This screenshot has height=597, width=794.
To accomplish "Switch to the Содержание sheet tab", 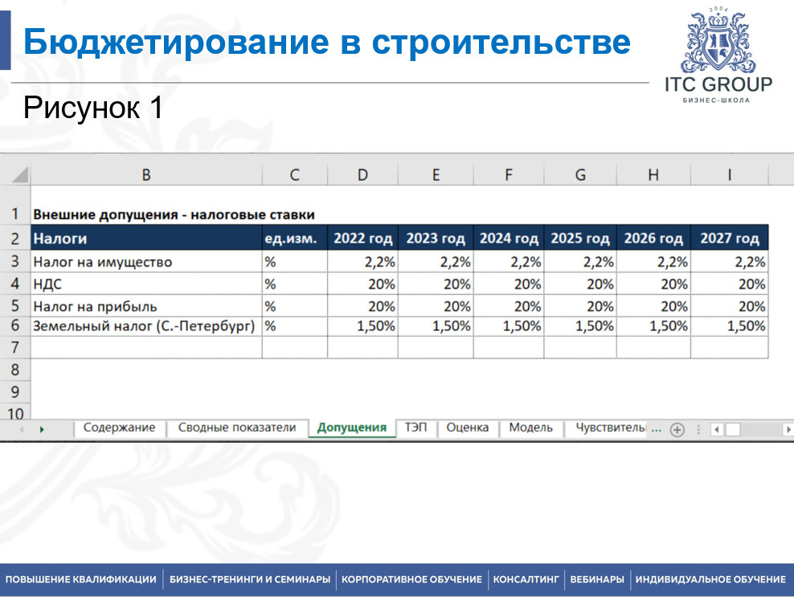I will [x=121, y=428].
